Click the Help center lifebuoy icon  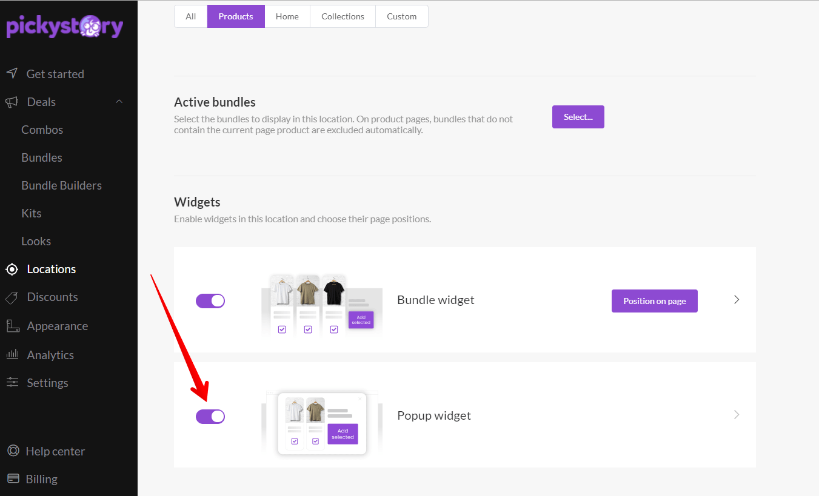coord(13,451)
